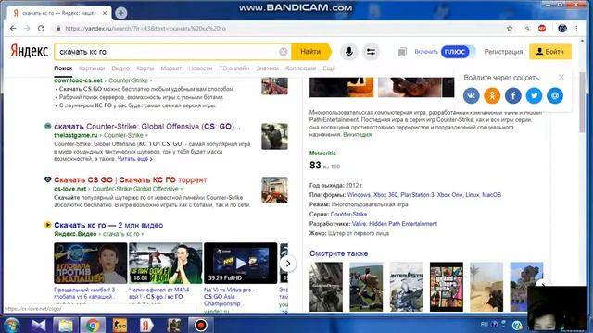Open Bandicam recorder taskbar icon

(x=200, y=325)
